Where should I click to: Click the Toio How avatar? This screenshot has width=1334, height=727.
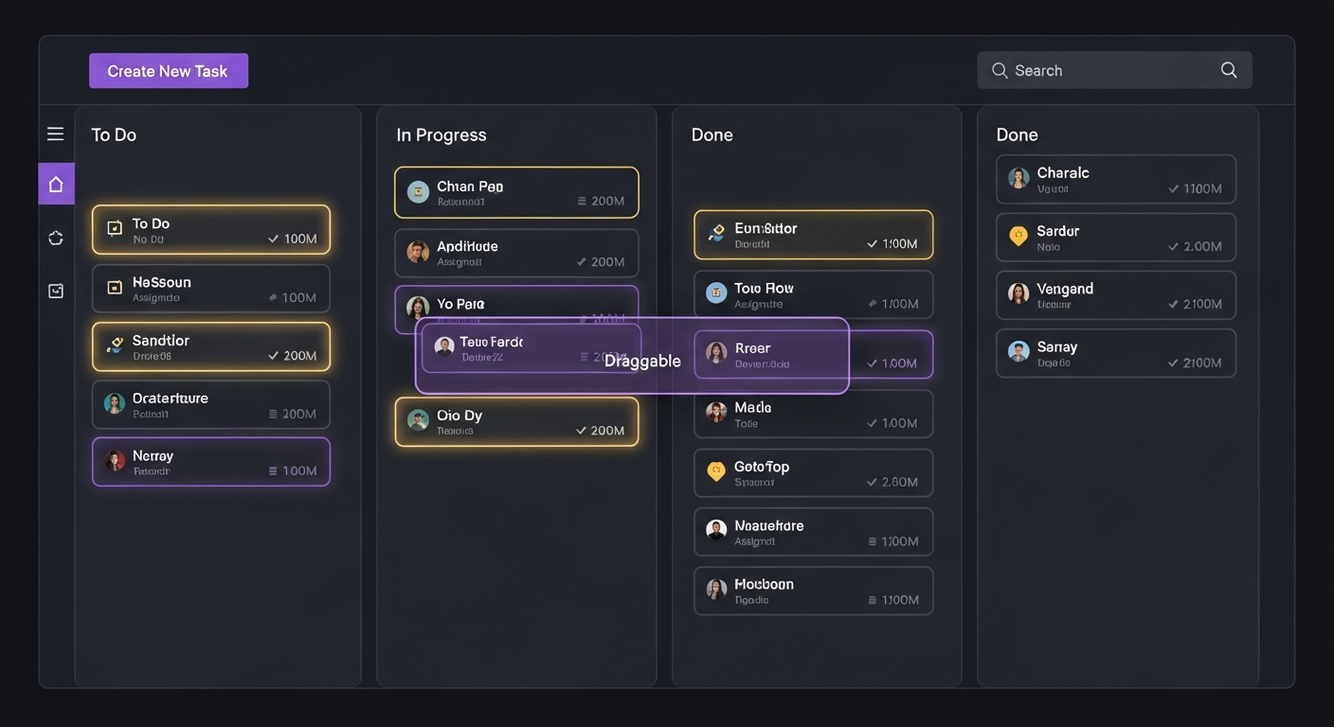716,293
